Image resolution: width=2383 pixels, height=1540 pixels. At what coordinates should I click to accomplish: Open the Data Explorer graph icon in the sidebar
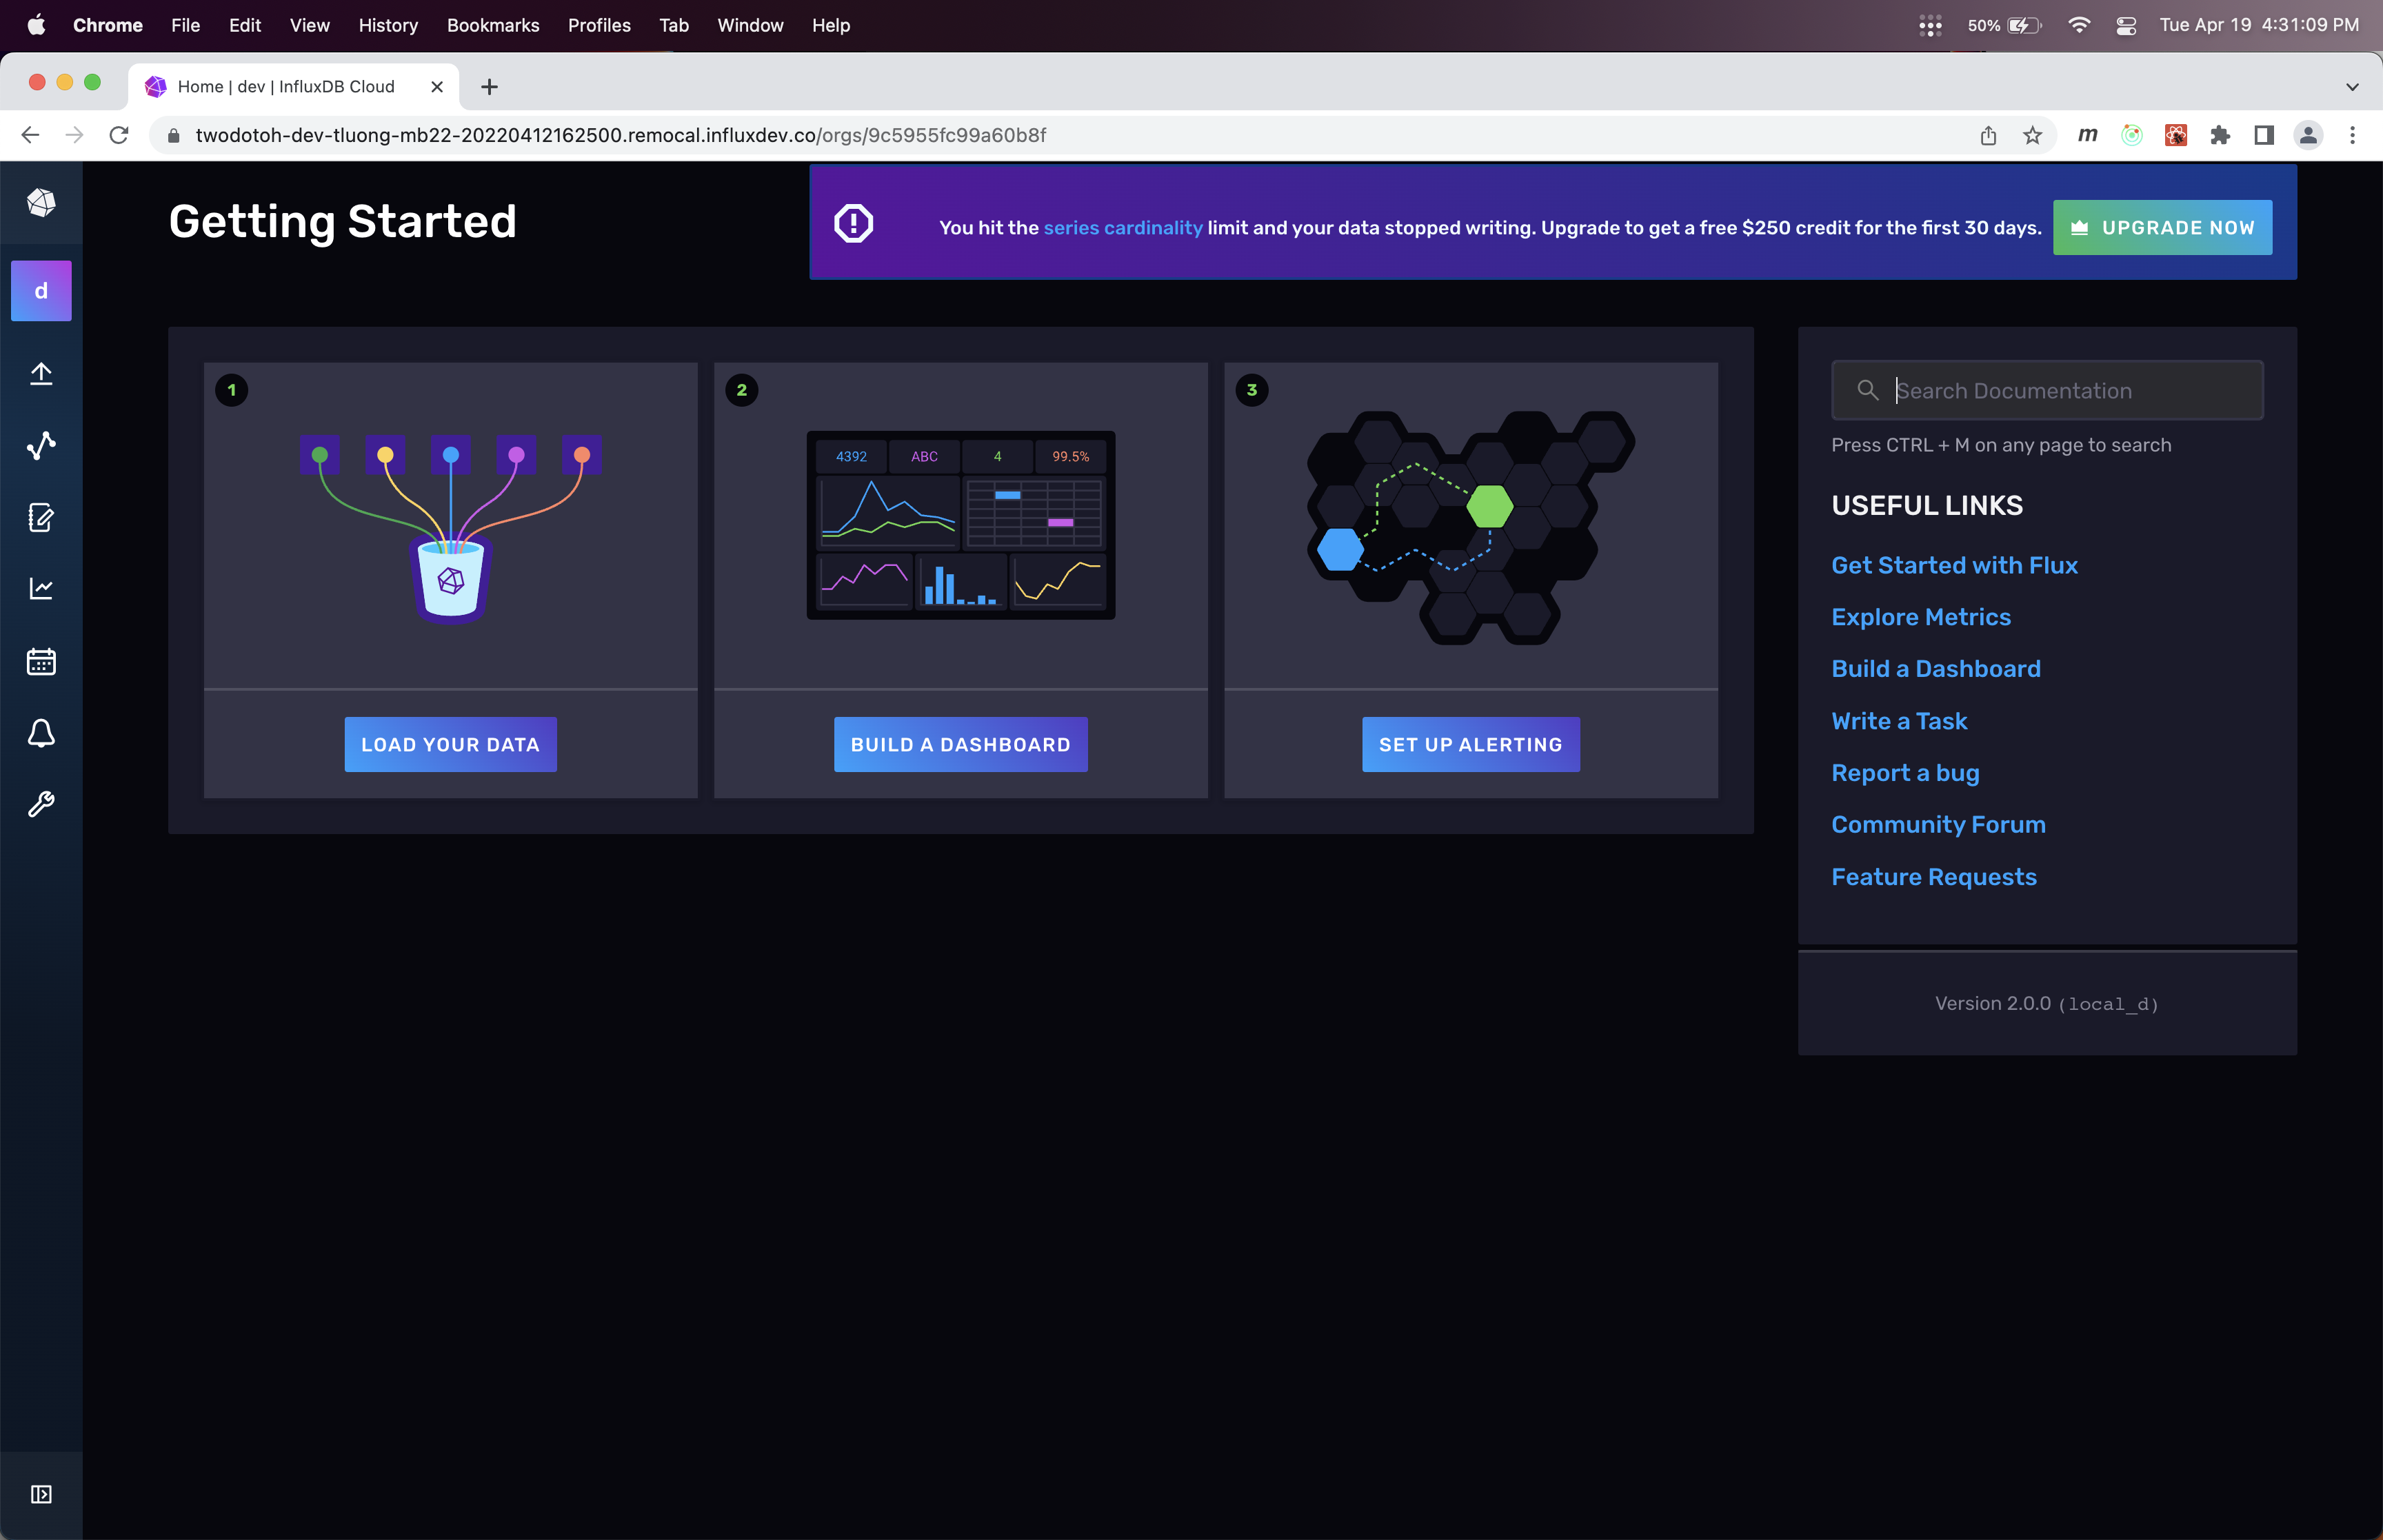coord(41,446)
